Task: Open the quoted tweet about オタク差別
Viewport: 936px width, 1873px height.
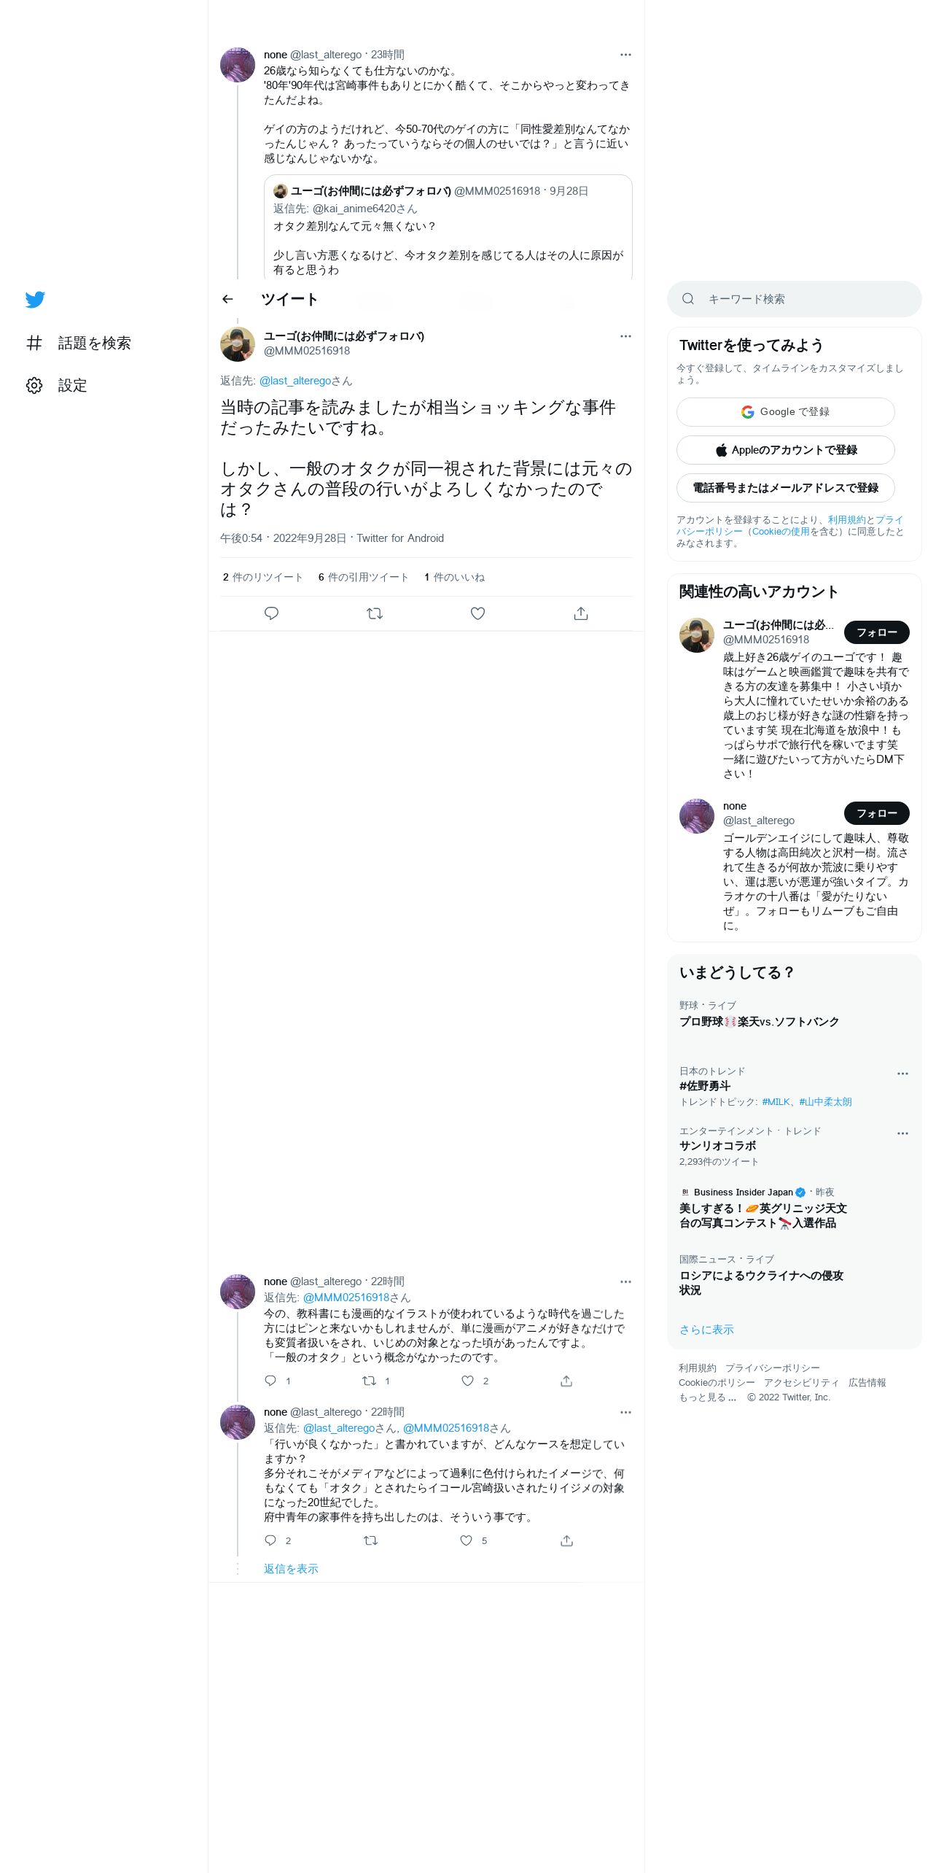Action: click(x=448, y=228)
